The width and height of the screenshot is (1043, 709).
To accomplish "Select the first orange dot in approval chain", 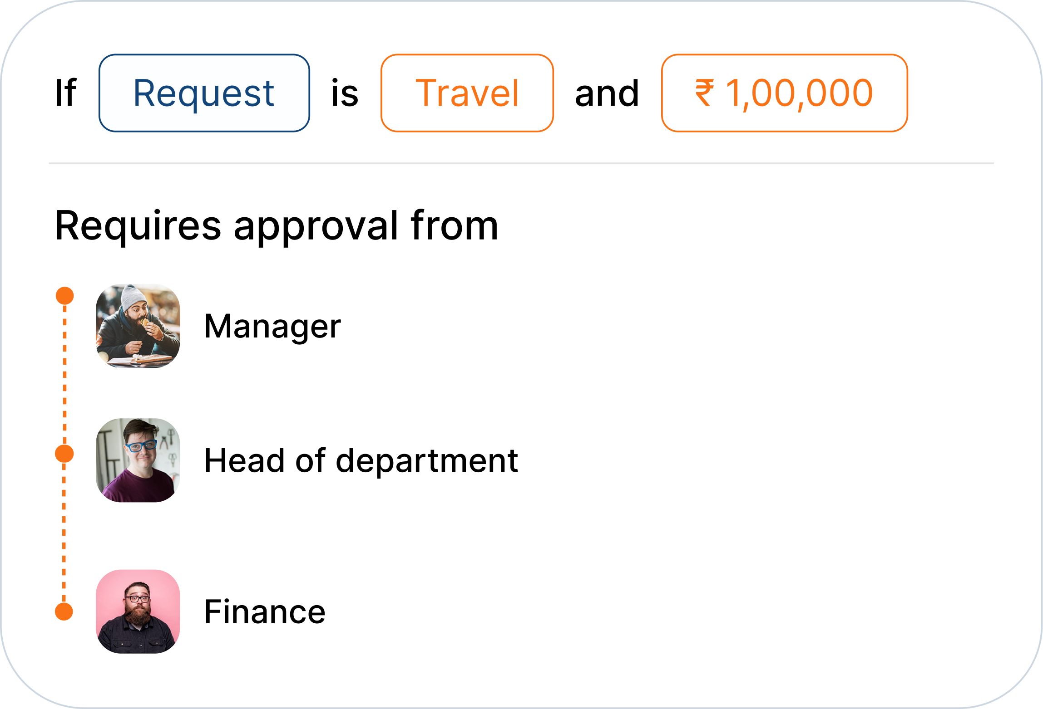I will point(64,294).
